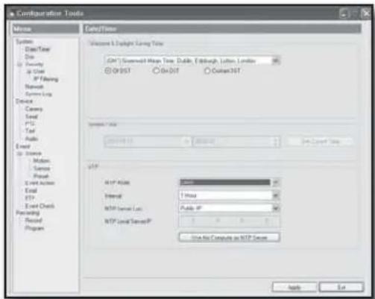
Task: Select Sensor under Event Source
Action: pos(42,169)
